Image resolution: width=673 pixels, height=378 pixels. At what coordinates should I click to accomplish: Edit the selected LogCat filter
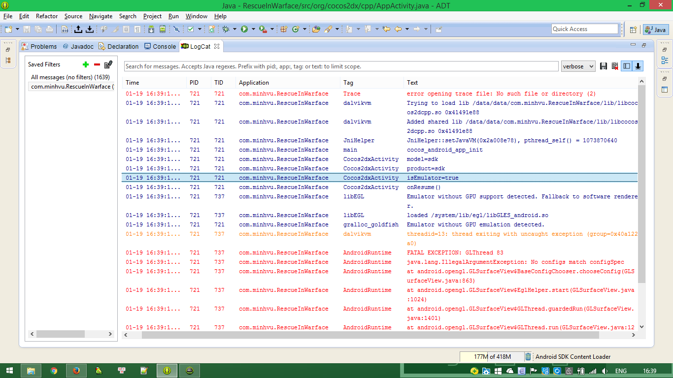pyautogui.click(x=108, y=64)
